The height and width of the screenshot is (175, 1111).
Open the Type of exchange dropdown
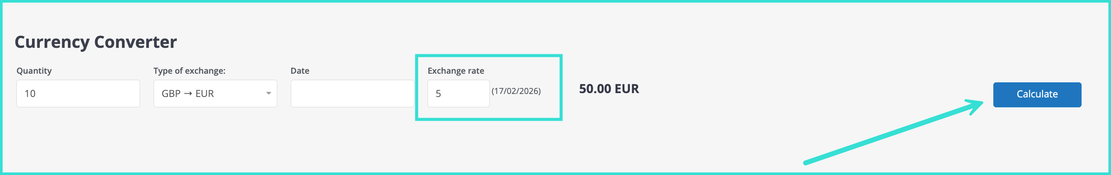[215, 94]
